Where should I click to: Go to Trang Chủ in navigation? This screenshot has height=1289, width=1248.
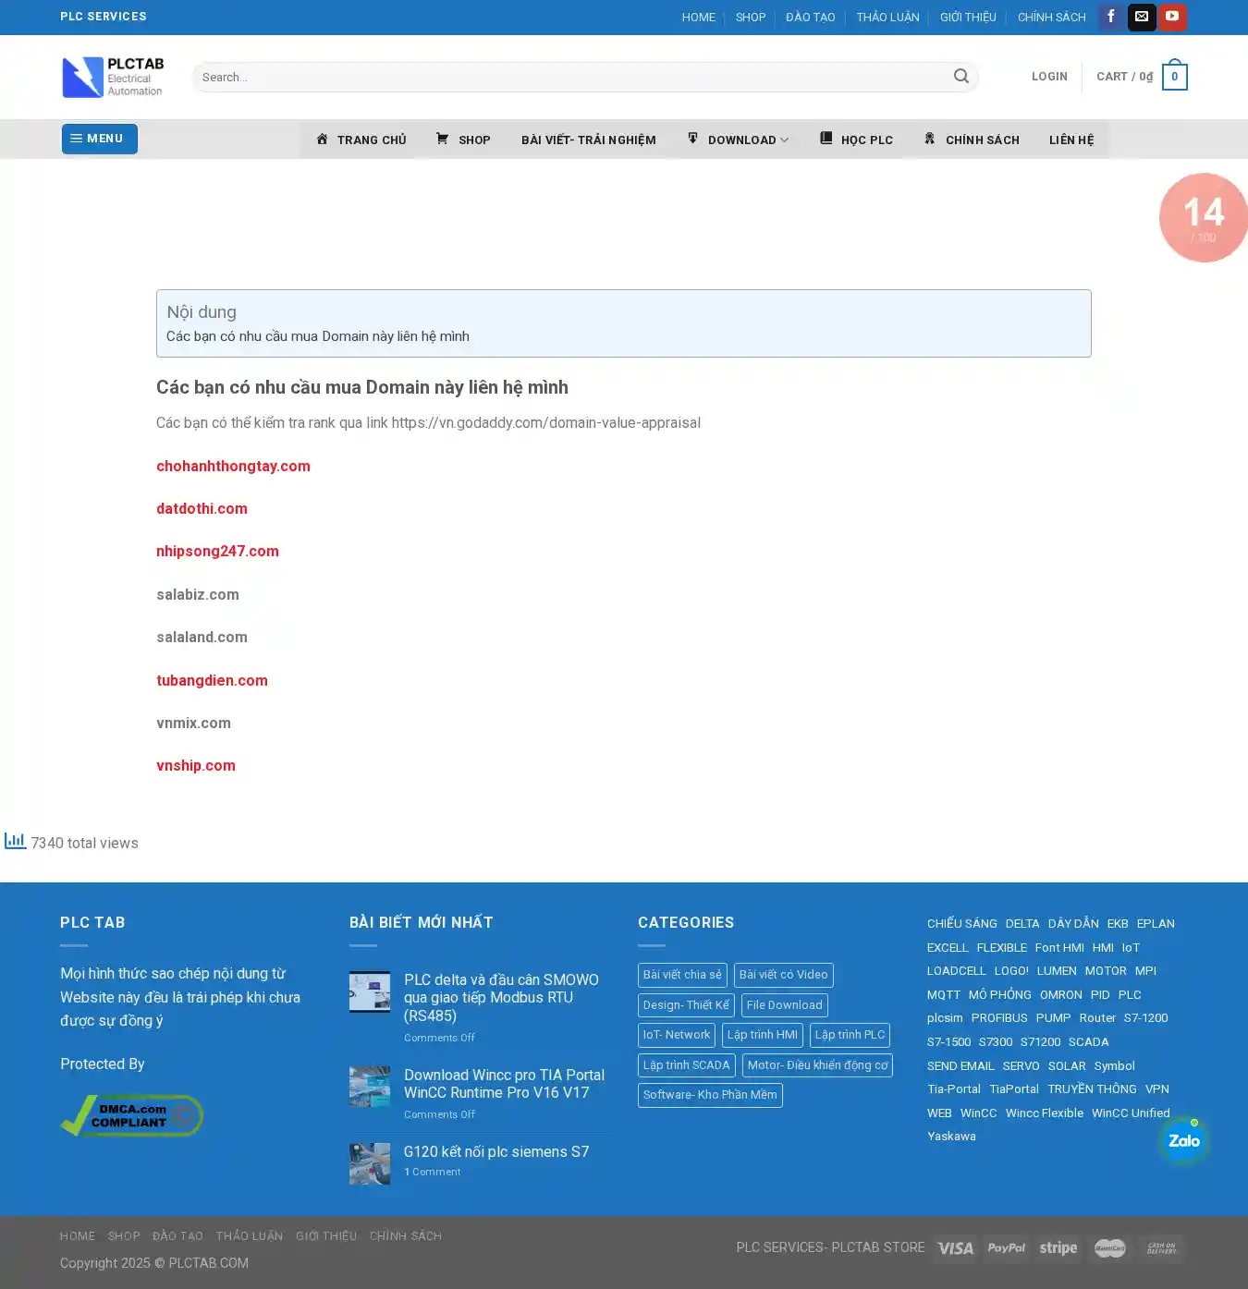361,140
